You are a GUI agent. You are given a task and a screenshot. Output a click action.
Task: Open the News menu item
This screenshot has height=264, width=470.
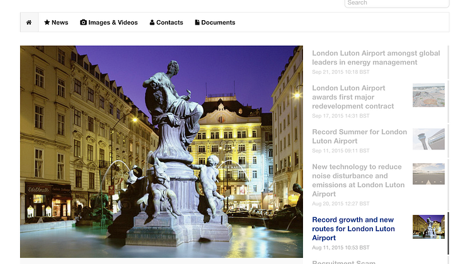pos(56,23)
